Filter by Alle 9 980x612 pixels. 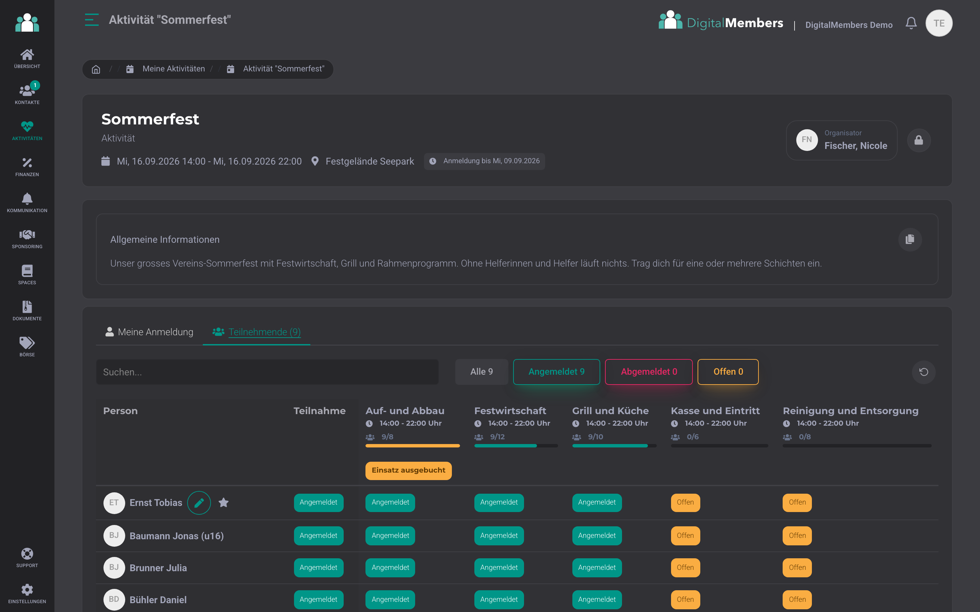[x=481, y=372]
